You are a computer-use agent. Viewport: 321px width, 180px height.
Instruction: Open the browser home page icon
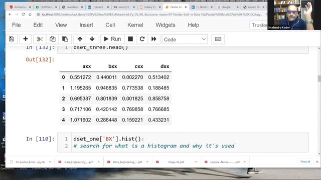pos(30,14)
